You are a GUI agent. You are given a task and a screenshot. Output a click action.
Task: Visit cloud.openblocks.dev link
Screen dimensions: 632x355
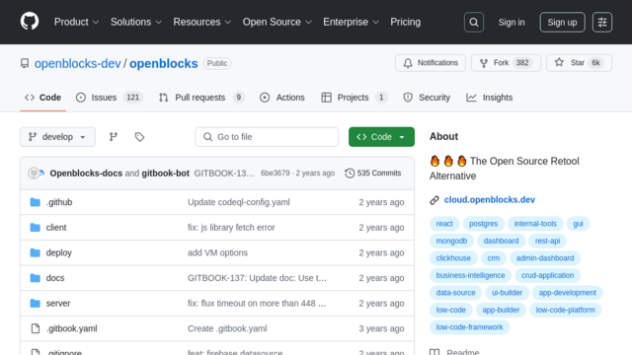(x=490, y=200)
